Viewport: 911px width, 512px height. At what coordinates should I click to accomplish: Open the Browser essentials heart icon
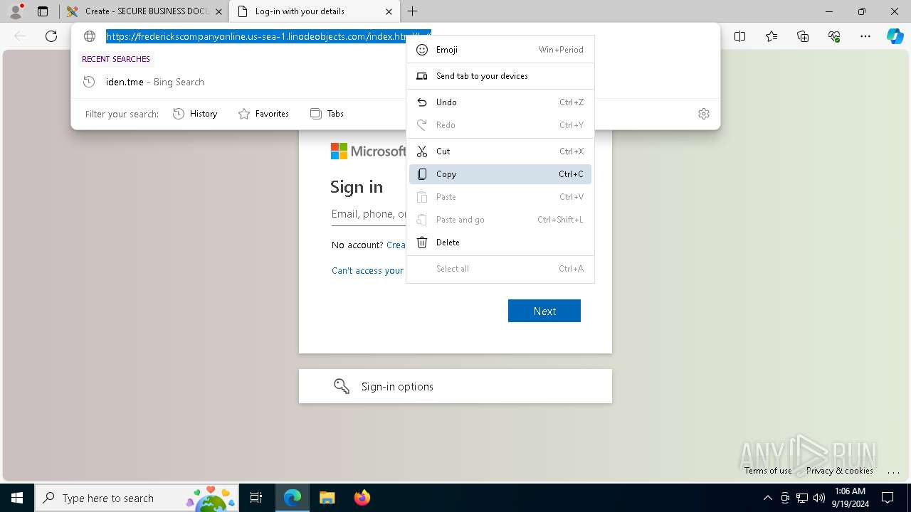click(x=834, y=36)
